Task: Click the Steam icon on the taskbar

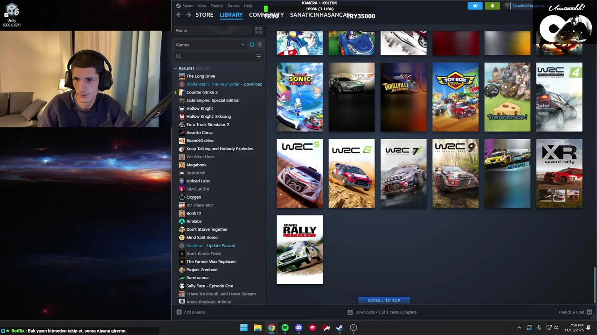Action: tap(340, 328)
